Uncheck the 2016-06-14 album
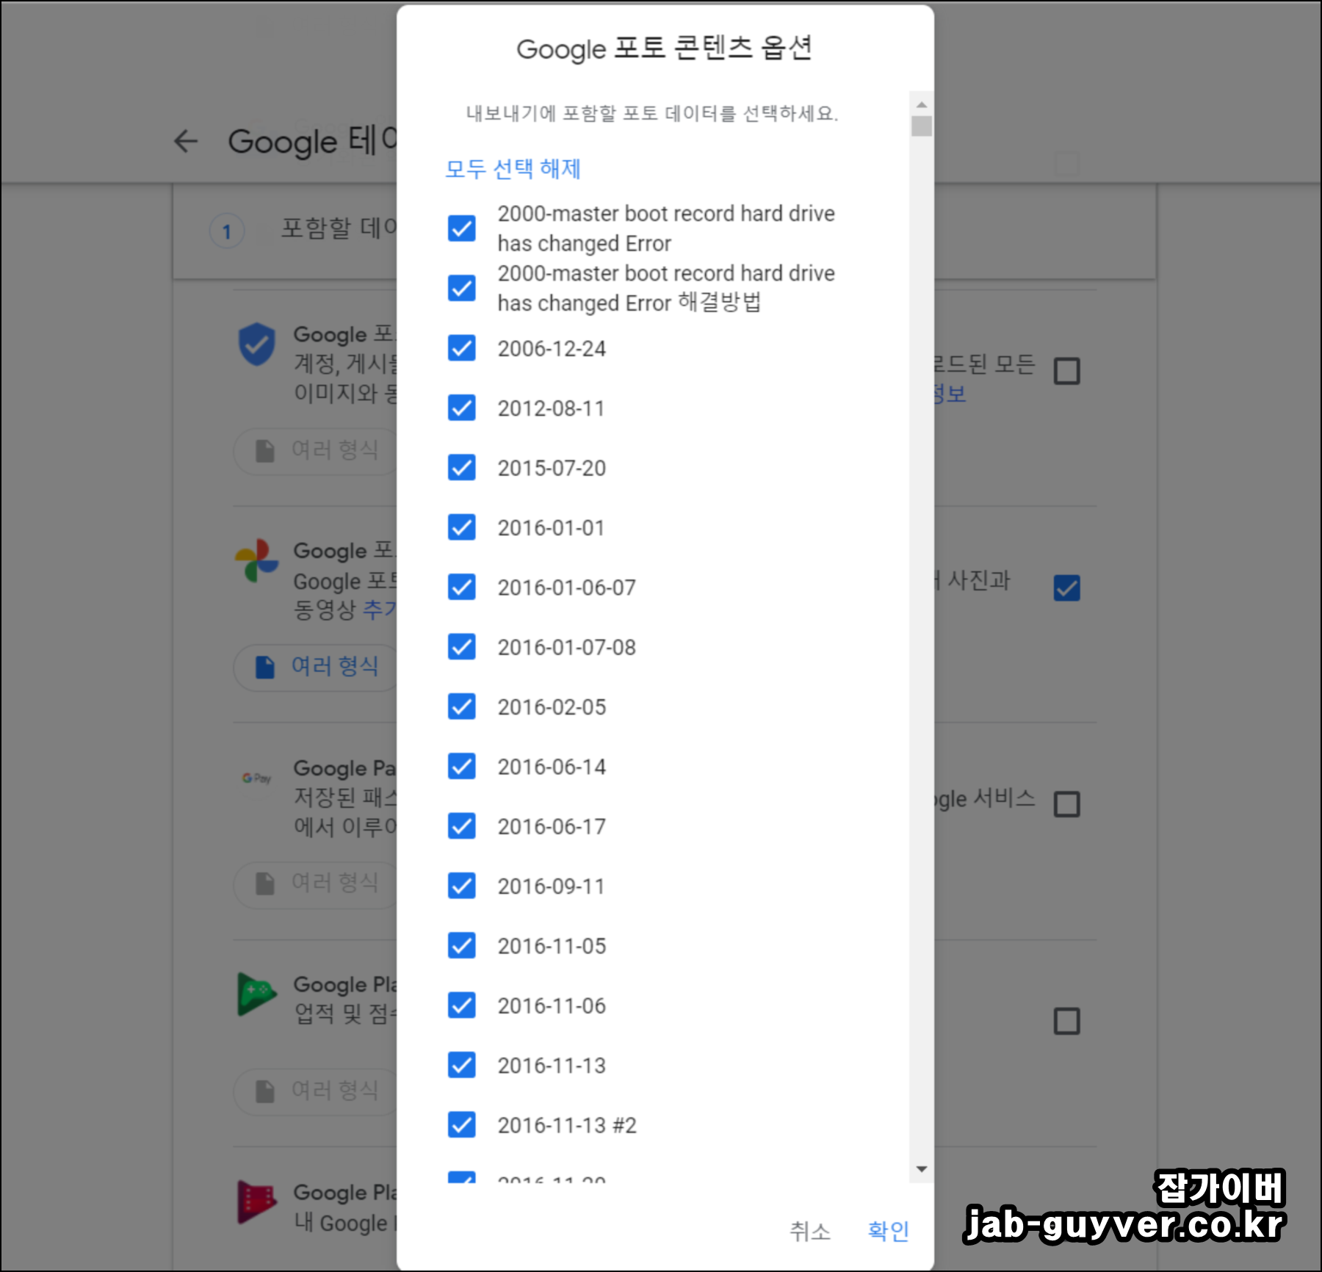This screenshot has width=1322, height=1272. 462,766
